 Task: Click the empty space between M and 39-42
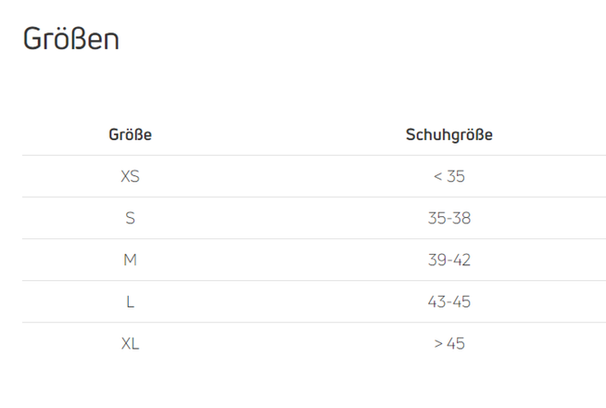(x=287, y=260)
